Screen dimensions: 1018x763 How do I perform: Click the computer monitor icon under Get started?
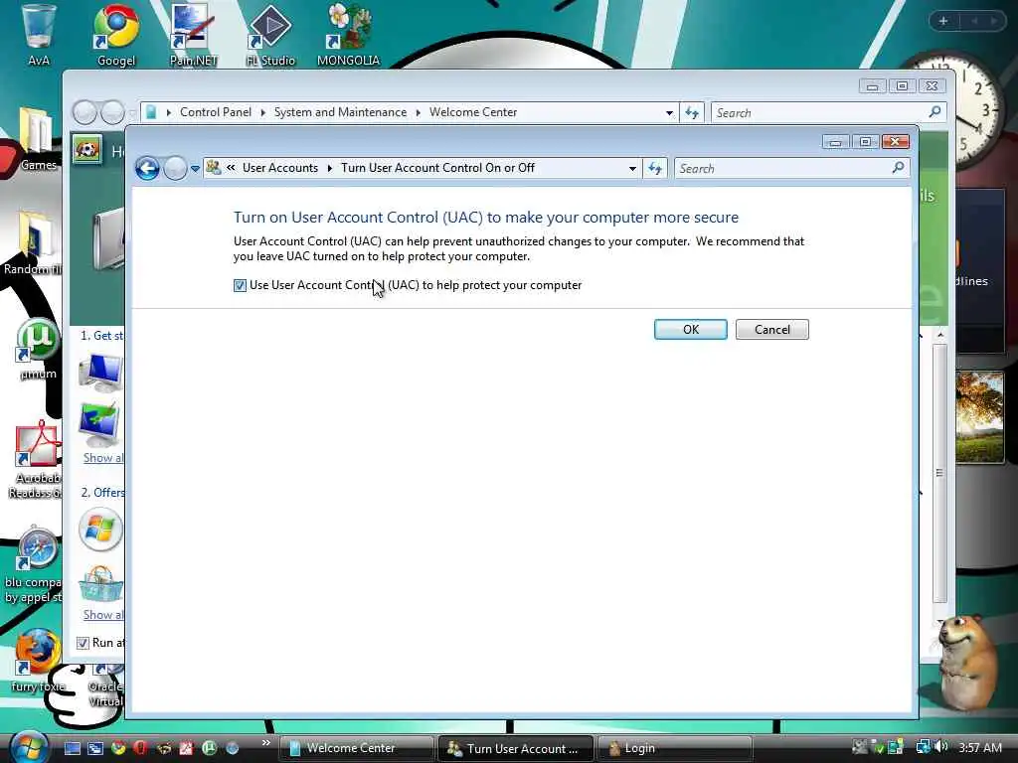[100, 372]
